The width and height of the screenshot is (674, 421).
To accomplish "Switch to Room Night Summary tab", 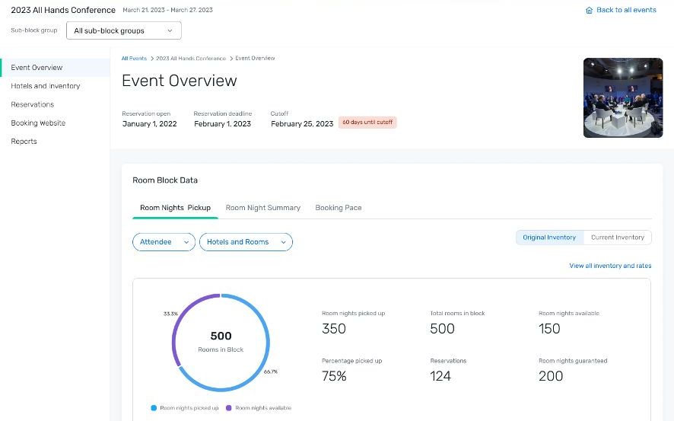I will [262, 208].
